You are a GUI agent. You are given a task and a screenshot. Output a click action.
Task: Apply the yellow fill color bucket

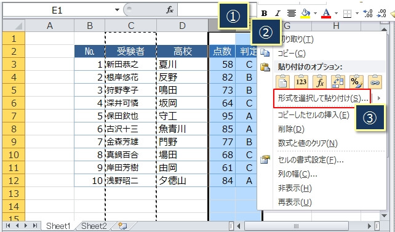(305, 13)
